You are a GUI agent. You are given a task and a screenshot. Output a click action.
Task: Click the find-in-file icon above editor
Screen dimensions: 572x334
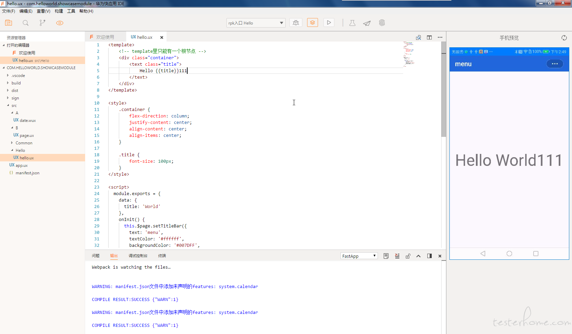(x=418, y=37)
